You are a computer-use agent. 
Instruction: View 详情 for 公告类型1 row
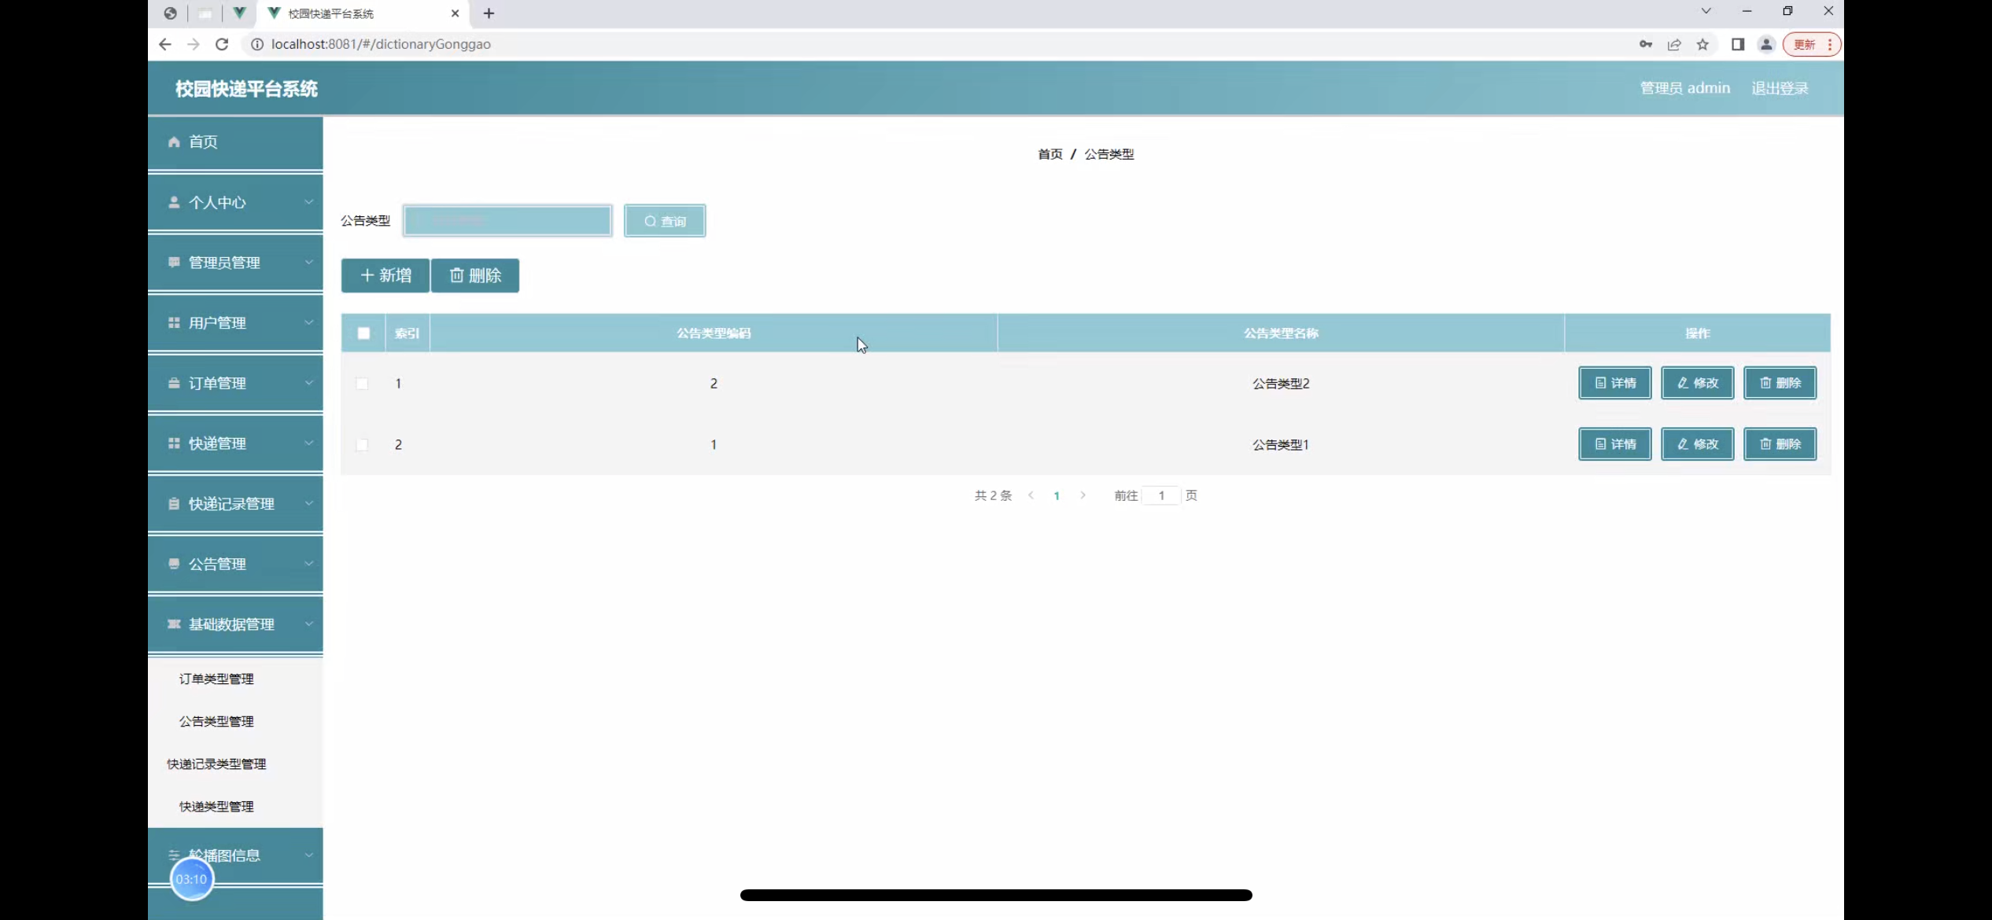(1615, 444)
